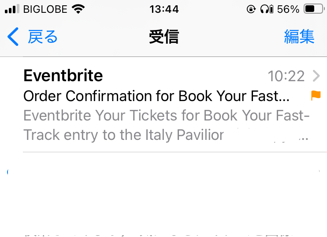Tap the 56% battery percentage
Screen dimensions: 327x237
click(288, 9)
